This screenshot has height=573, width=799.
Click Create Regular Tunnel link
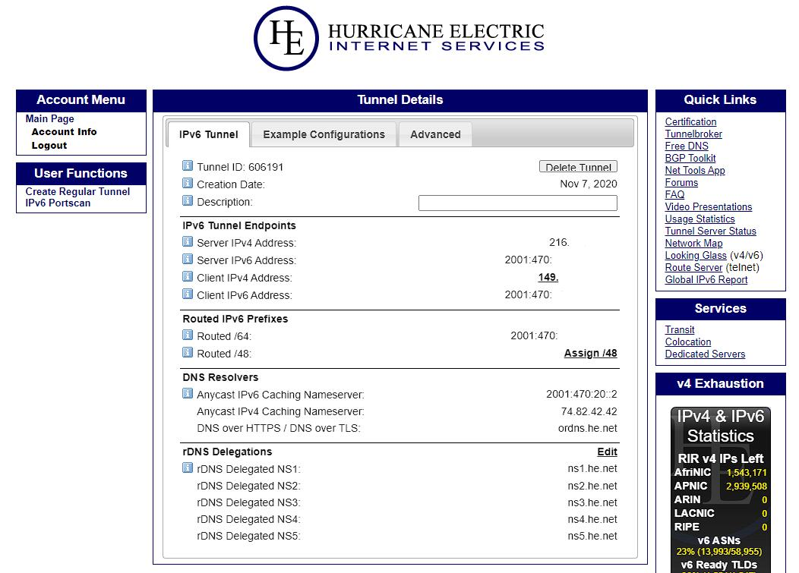pos(77,191)
